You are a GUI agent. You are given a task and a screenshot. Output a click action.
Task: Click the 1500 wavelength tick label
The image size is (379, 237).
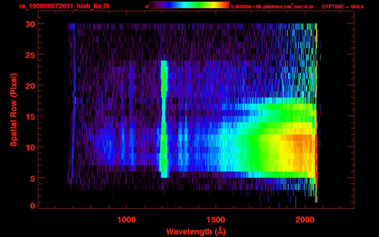(x=216, y=220)
